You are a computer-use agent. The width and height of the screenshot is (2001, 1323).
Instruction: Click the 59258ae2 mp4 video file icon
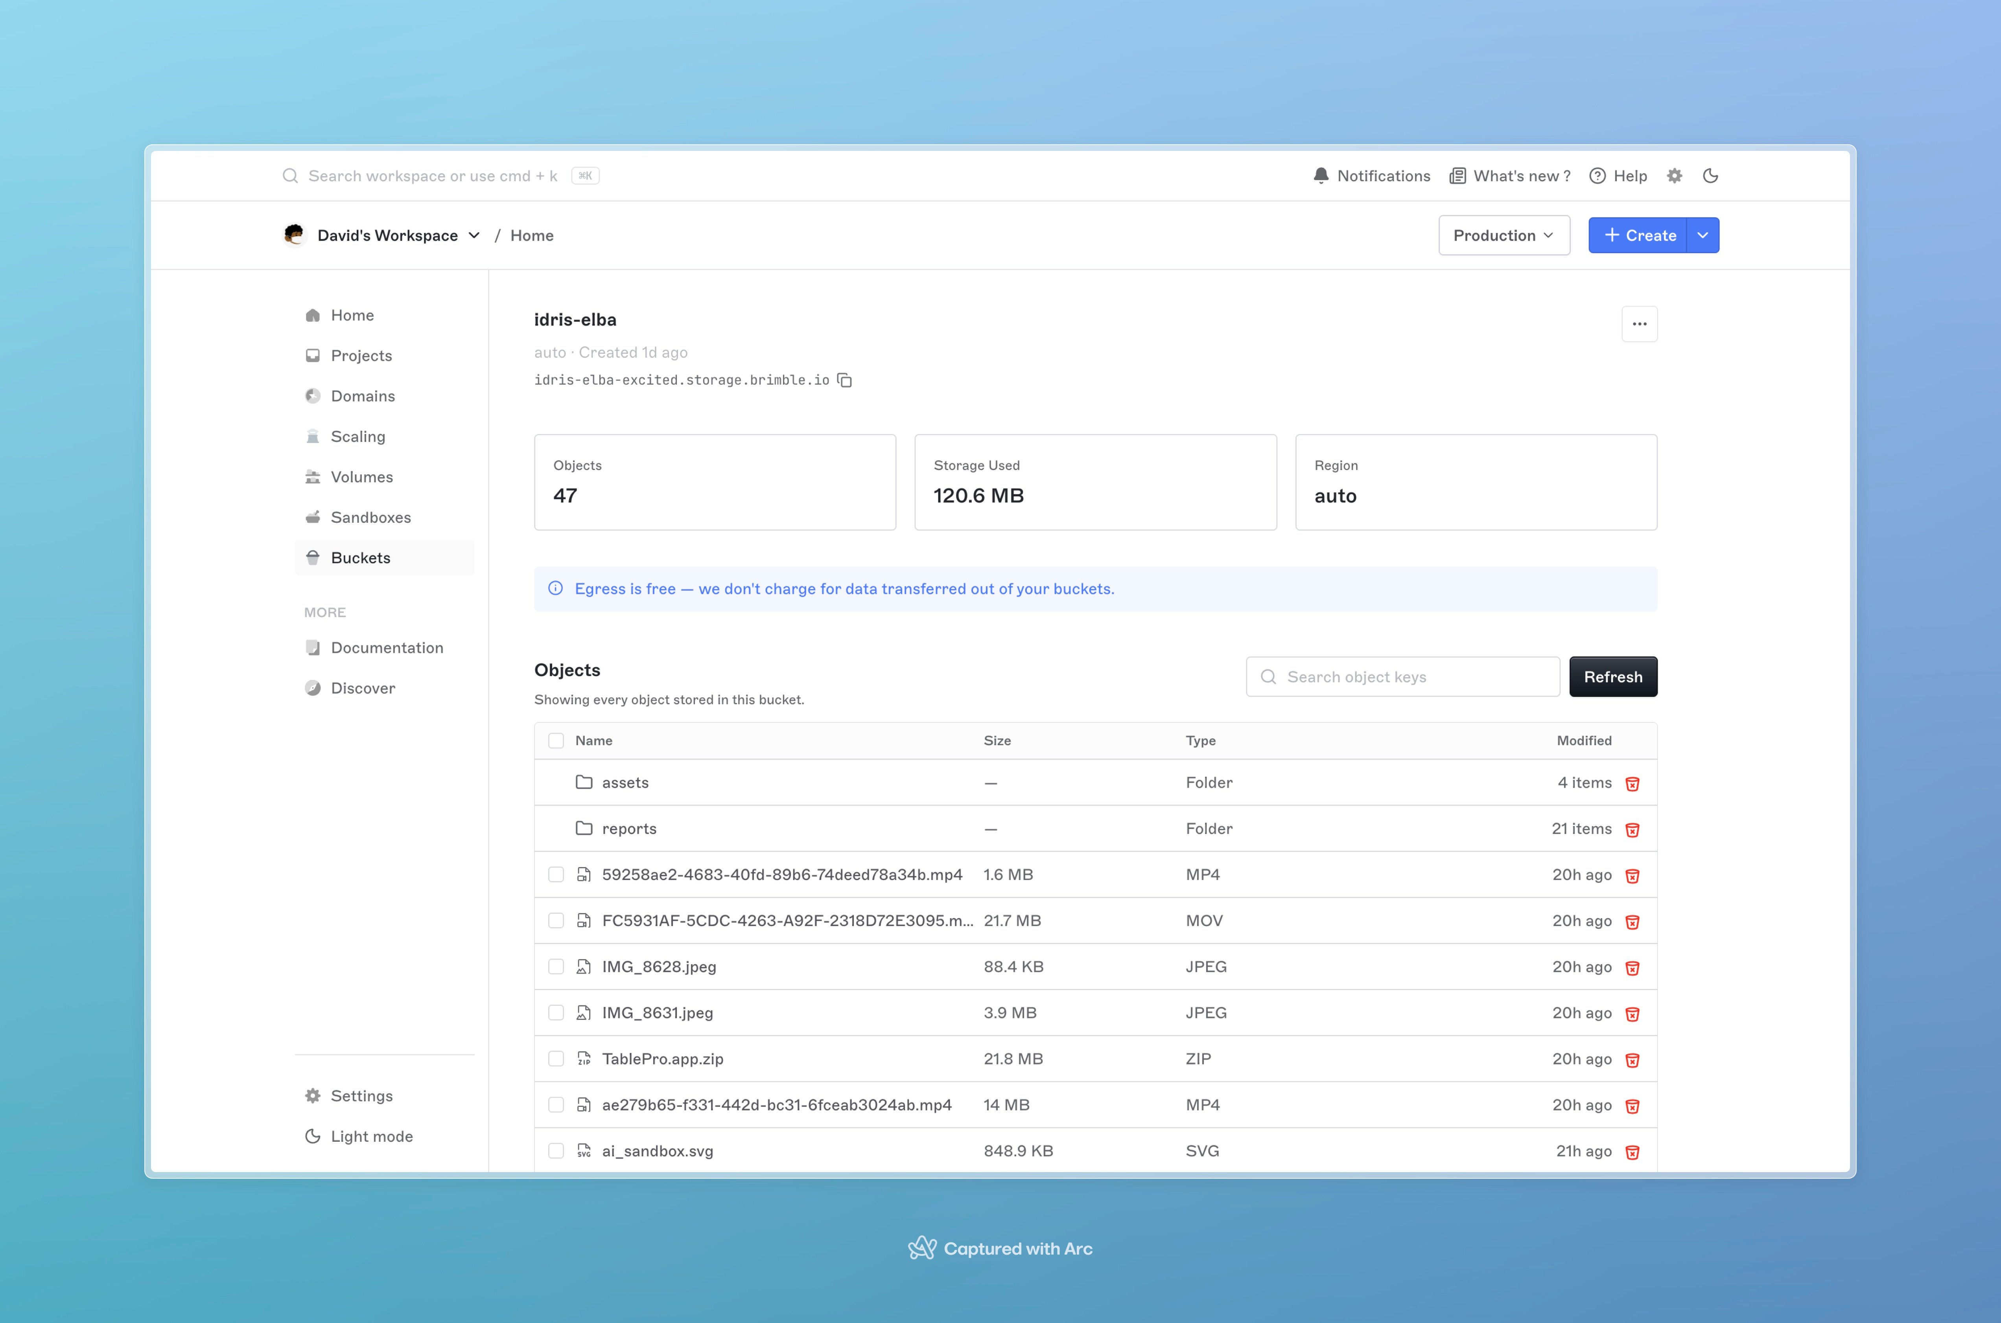click(583, 874)
